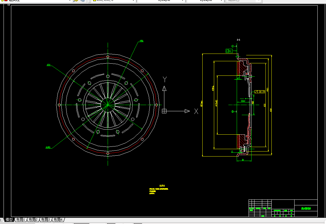The image size is (326, 224).
Task: Click the red layer color swatch
Action: click(x=6, y=1)
